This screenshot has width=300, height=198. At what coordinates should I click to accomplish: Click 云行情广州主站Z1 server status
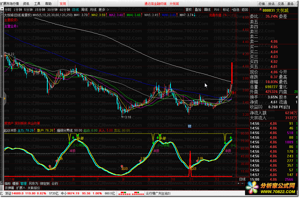(x=158, y=193)
